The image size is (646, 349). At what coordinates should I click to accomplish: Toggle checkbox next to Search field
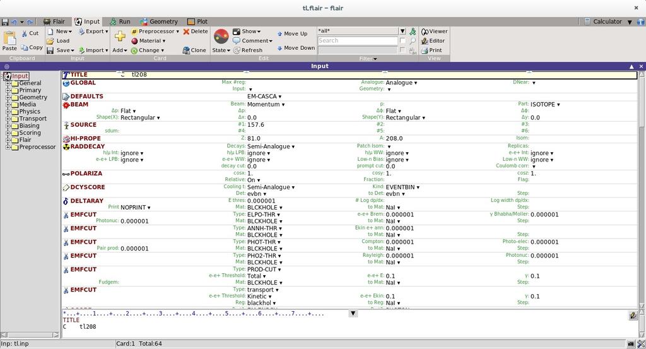pos(402,40)
